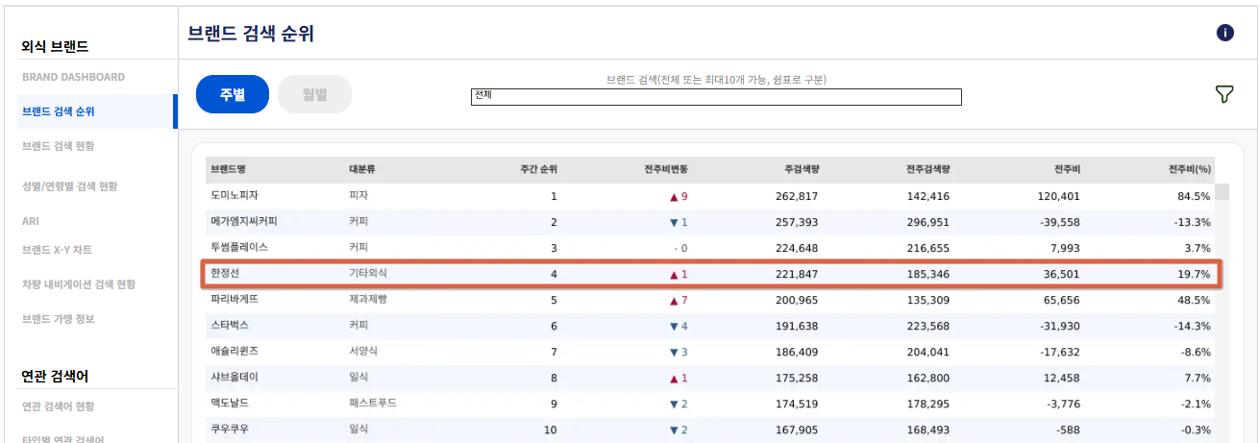The height and width of the screenshot is (443, 1260).
Task: Select the 쿠우쿠우 brand cell
Action: click(230, 429)
